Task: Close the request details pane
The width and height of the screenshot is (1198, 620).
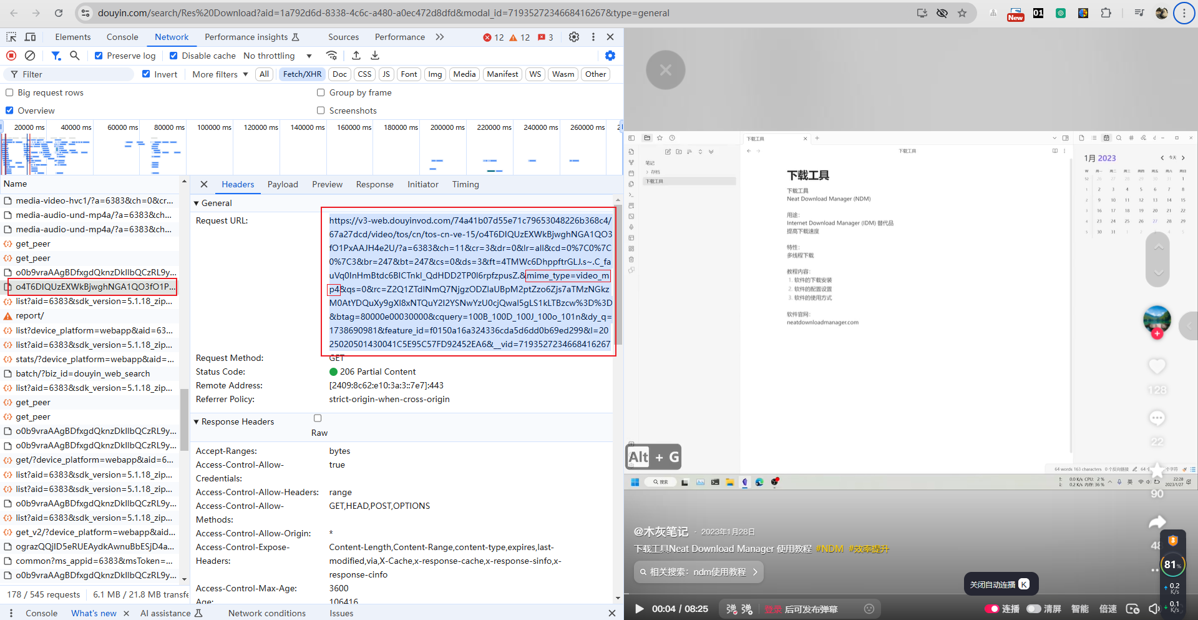Action: coord(204,184)
